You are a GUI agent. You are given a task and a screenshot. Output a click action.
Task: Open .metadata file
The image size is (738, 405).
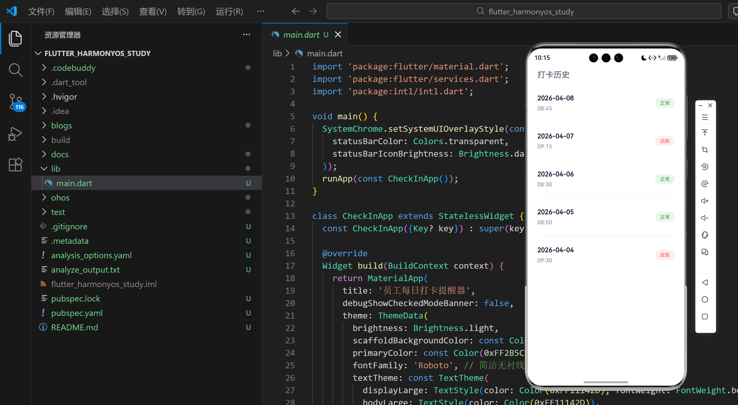[70, 241]
